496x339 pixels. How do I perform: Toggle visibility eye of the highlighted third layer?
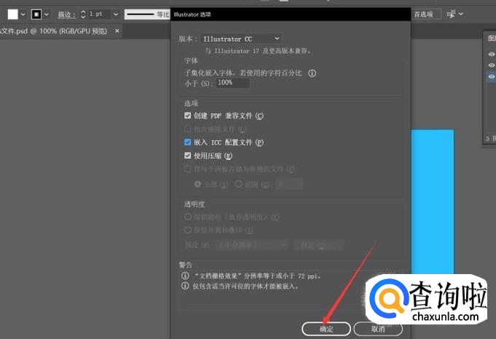[491, 77]
